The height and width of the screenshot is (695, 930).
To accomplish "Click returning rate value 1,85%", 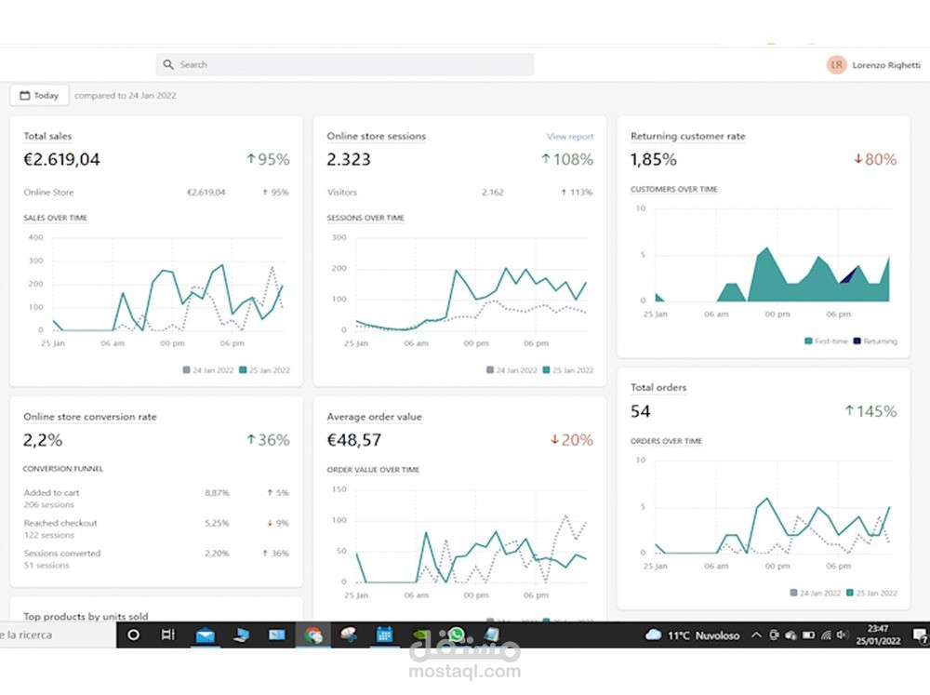I will [653, 159].
